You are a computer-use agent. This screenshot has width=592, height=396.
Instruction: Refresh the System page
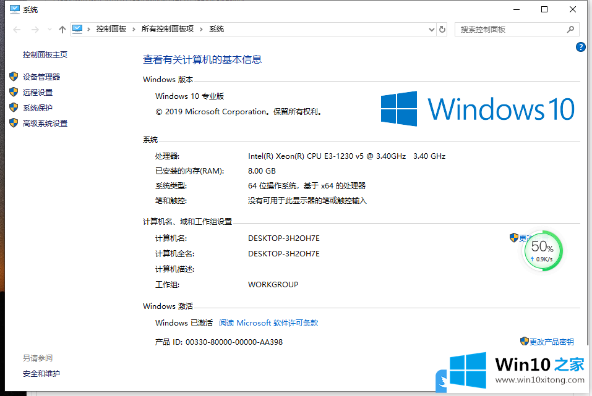click(x=442, y=30)
